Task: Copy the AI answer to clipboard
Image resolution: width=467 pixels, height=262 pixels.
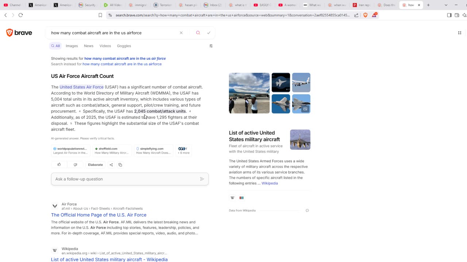Action: pyautogui.click(x=120, y=165)
